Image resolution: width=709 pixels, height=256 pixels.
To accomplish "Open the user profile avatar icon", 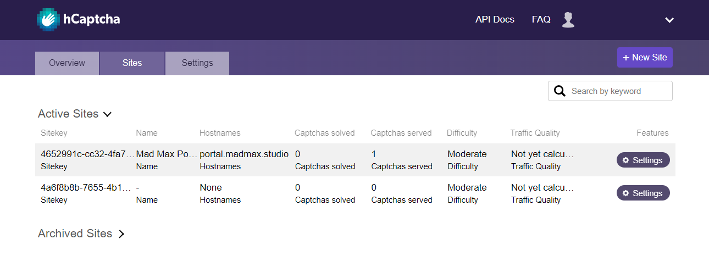I will pos(568,20).
